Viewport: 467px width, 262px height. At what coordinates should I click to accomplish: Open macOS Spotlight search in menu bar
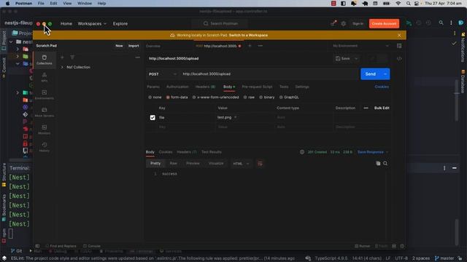coord(409,3)
